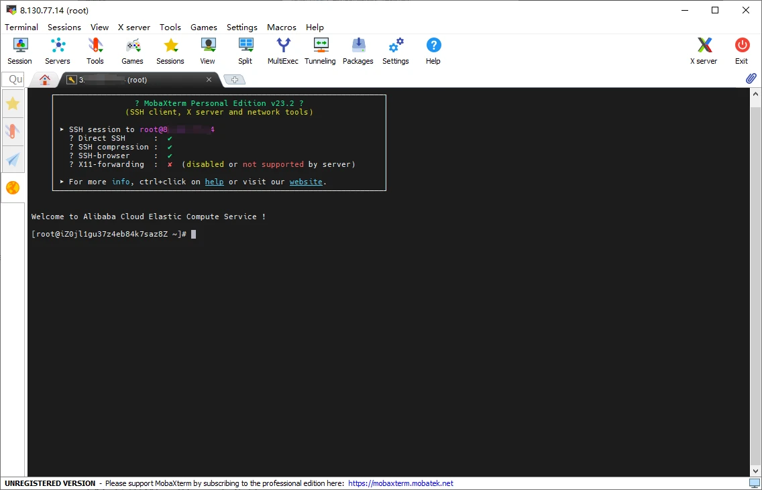This screenshot has height=490, width=762.
Task: Open the mobaxterm.mobatek.net link
Action: (x=400, y=483)
